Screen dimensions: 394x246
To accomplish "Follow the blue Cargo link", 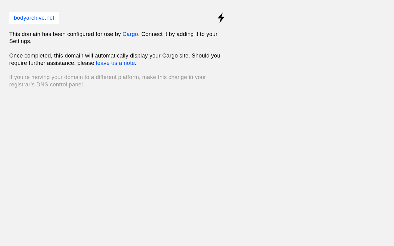I will (x=130, y=34).
